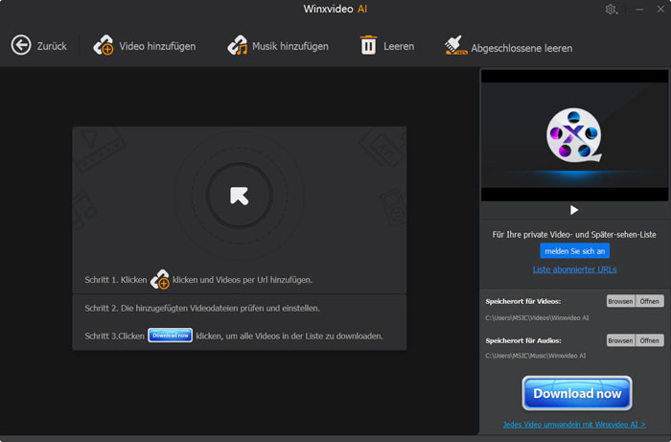This screenshot has height=442, width=671.
Task: Click the Zurück back arrow icon
Action: (21, 45)
